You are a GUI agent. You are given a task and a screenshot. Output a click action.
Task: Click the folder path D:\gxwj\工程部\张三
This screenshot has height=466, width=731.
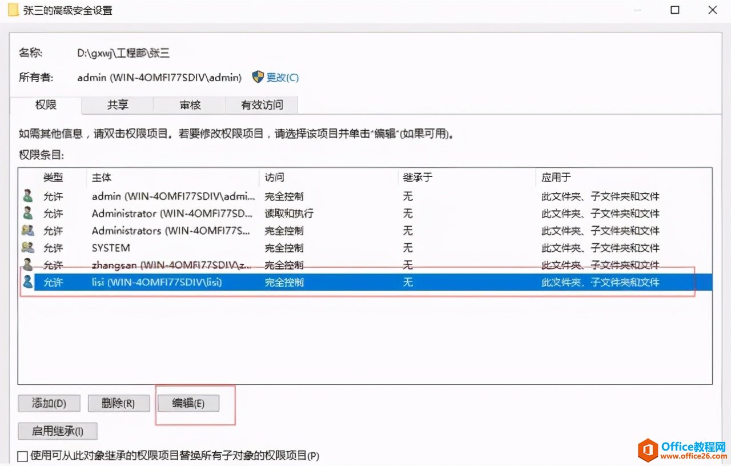tap(123, 53)
